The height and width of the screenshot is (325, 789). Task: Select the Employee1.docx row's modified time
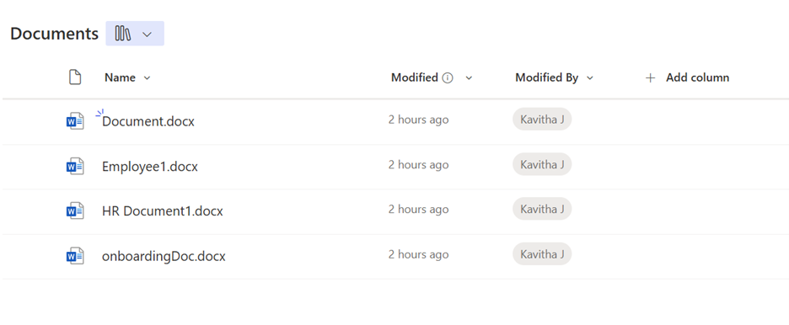(418, 165)
